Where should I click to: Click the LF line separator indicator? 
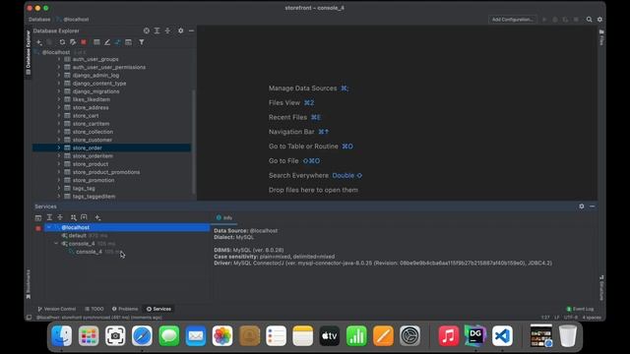pyautogui.click(x=557, y=318)
